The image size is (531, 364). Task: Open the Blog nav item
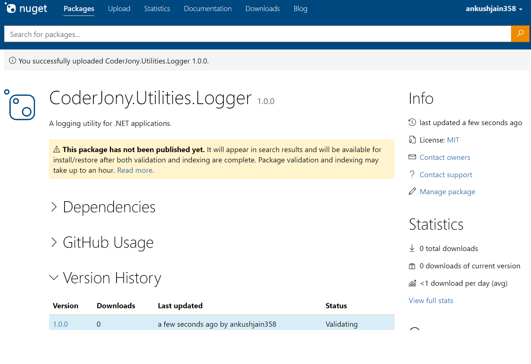pos(301,8)
